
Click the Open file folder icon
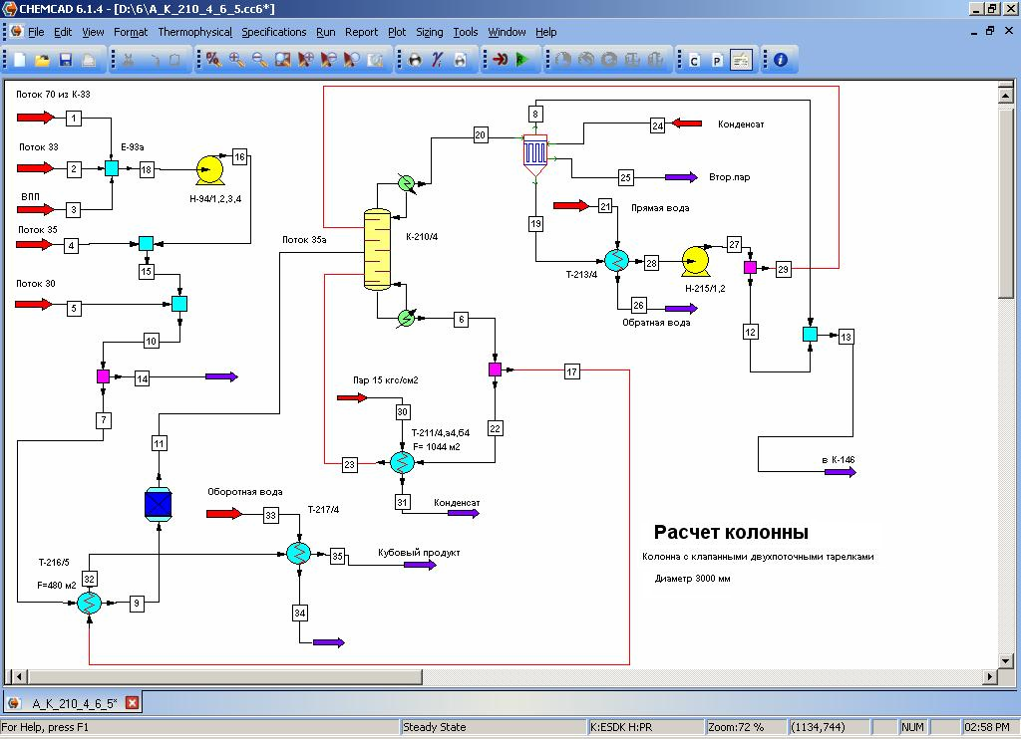pyautogui.click(x=42, y=60)
